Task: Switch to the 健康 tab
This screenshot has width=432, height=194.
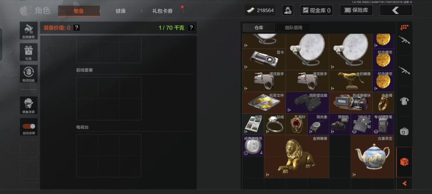Action: 120,11
